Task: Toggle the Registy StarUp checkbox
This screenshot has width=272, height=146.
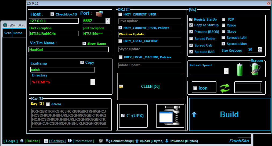Action: tap(191, 19)
